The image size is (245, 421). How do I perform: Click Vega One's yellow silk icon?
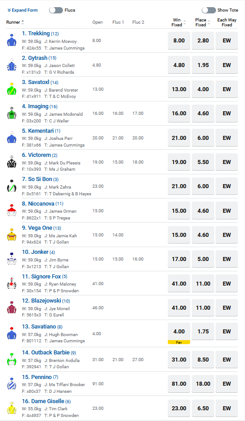[12, 235]
